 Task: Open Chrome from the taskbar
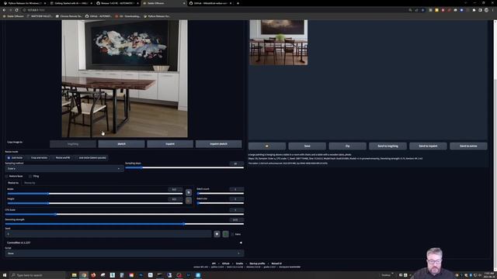coord(84,275)
